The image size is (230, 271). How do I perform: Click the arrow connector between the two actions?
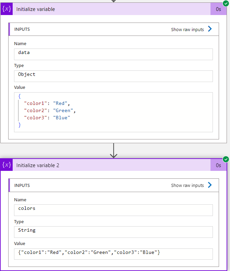[x=114, y=151]
